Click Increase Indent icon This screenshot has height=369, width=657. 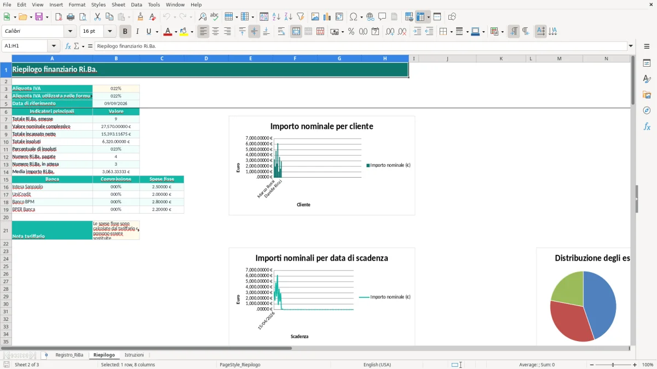(417, 32)
